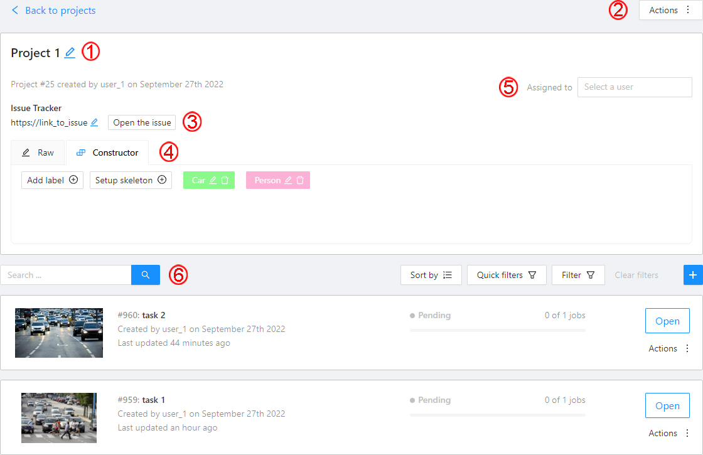Viewport: 703px width, 455px height.
Task: Click the edit icon on Person label
Action: point(288,180)
